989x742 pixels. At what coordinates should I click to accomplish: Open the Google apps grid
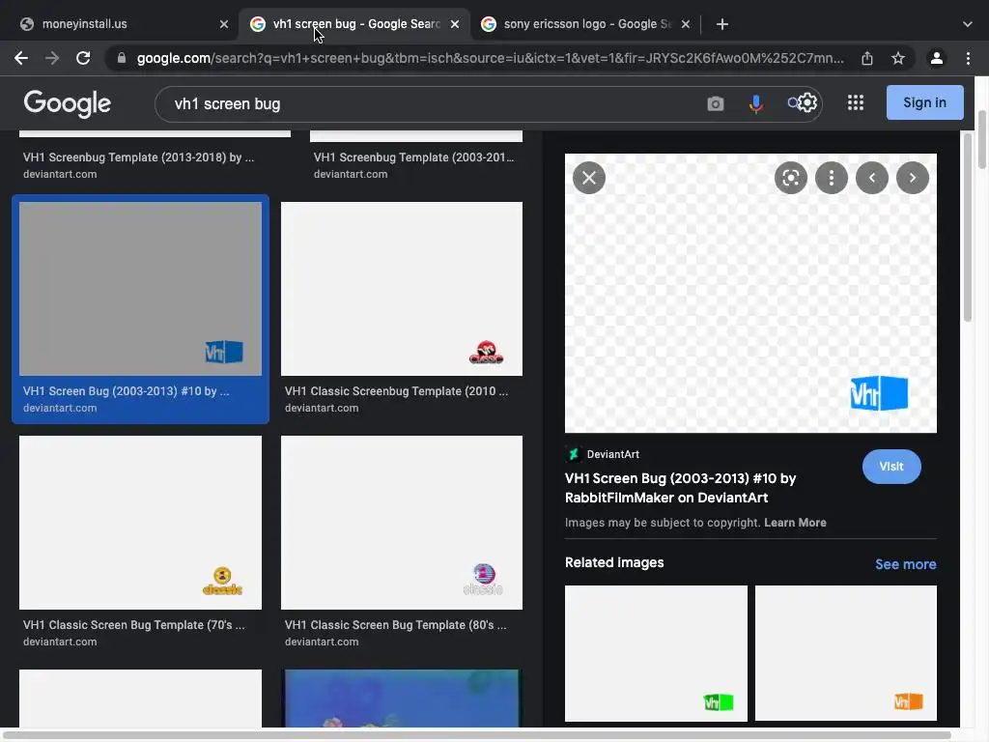coord(856,102)
